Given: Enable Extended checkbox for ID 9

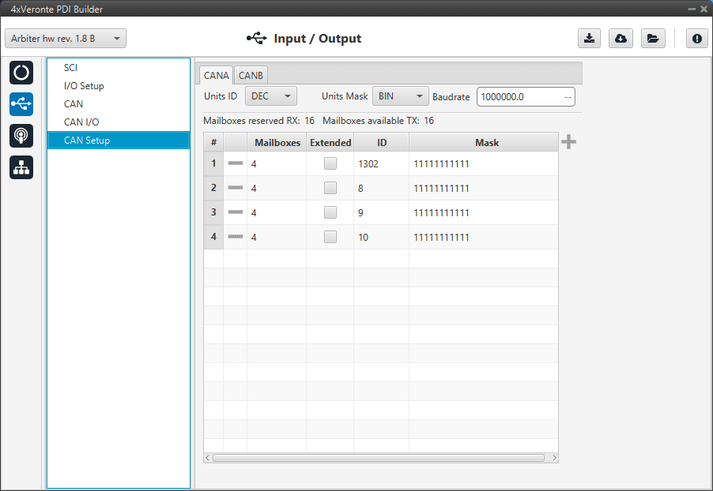Looking at the screenshot, I should coord(330,212).
